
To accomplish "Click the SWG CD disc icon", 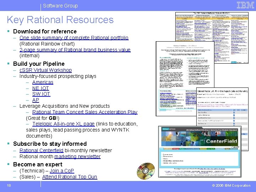I will (x=146, y=171).
